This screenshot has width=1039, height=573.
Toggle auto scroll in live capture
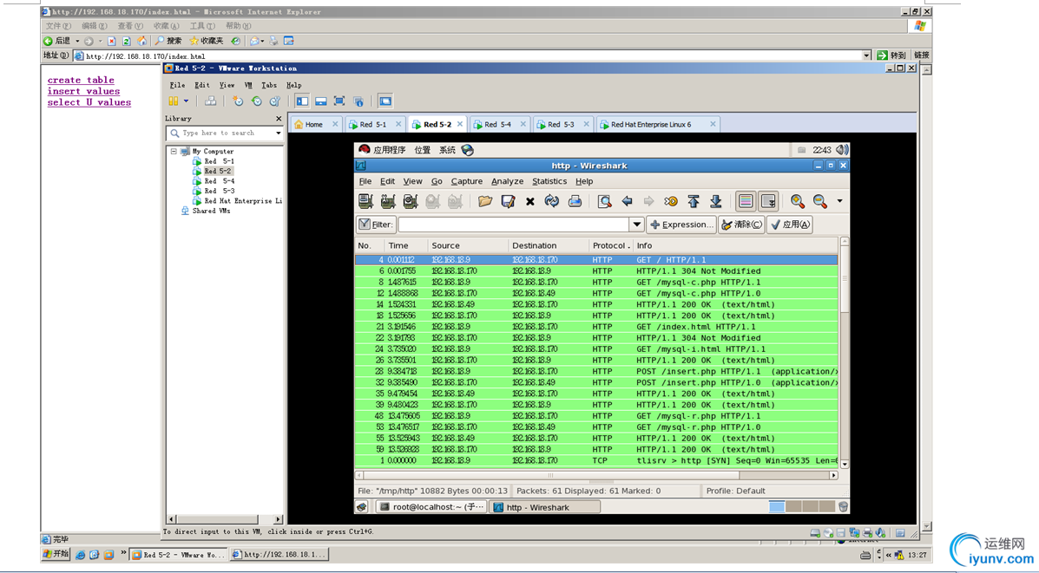click(x=768, y=201)
